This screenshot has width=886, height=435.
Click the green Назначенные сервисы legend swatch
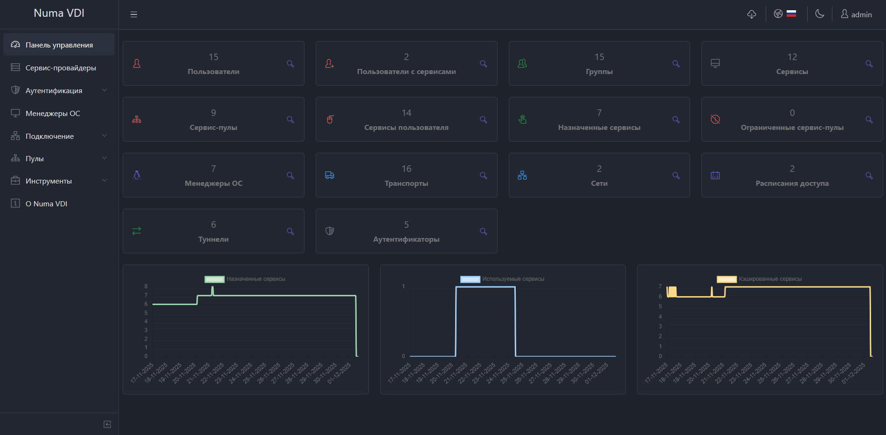point(215,279)
